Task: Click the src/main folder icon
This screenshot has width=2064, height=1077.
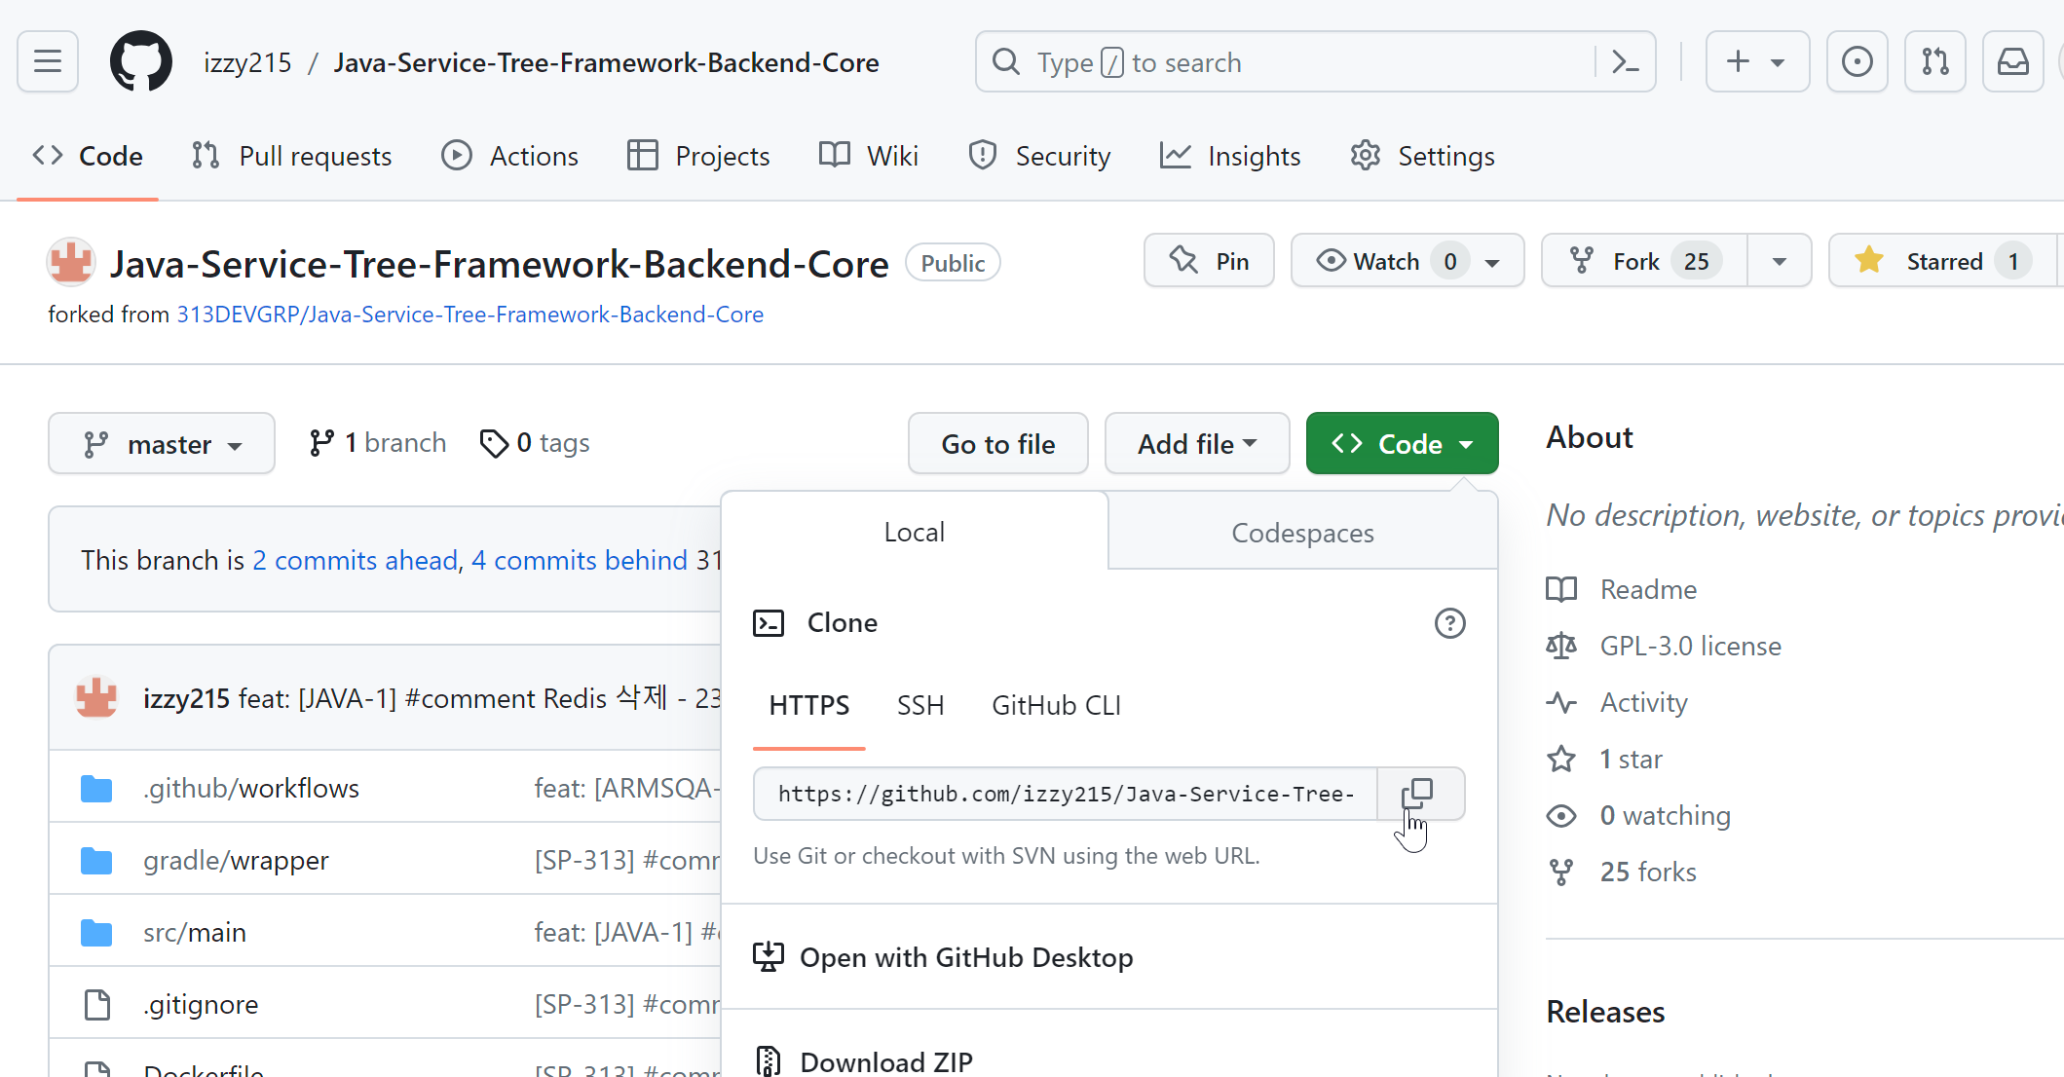Action: click(x=96, y=932)
